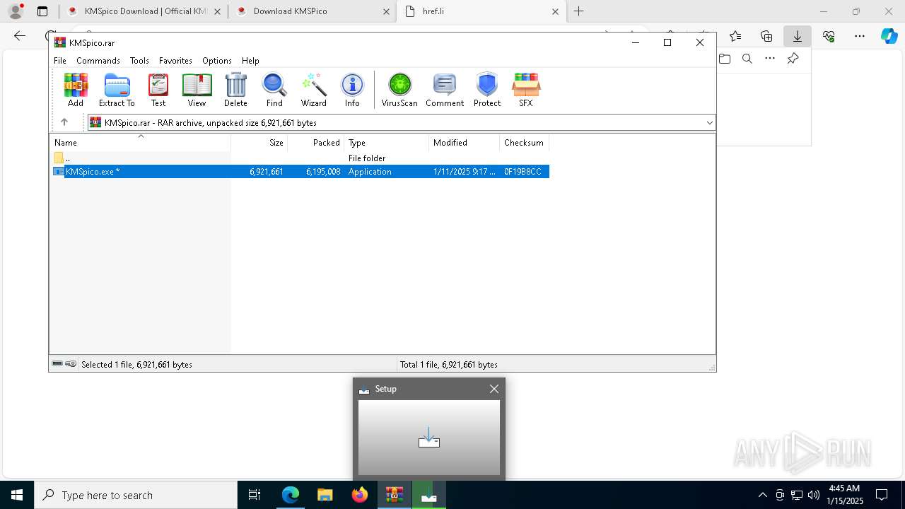Expand the archive path dropdown
The image size is (905, 509).
tap(709, 122)
